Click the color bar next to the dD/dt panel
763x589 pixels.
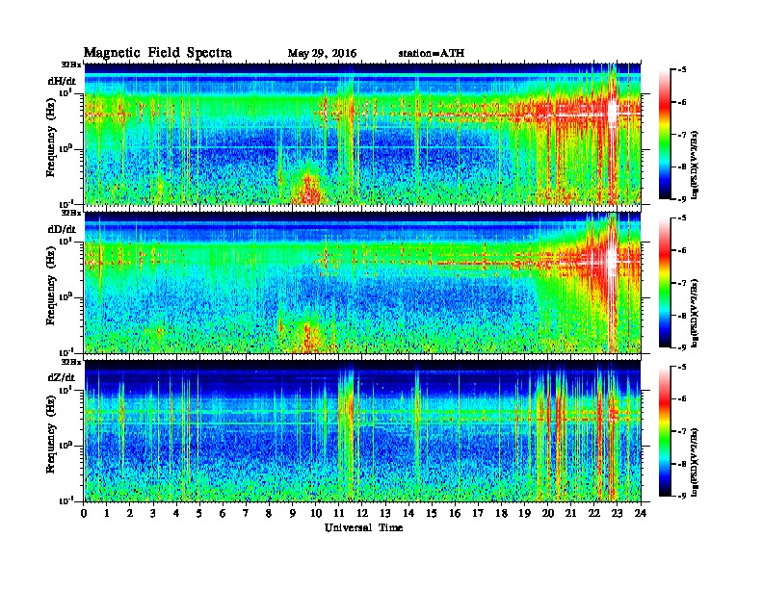click(x=664, y=283)
